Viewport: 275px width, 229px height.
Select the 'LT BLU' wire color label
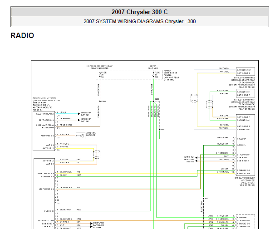pos(63,112)
